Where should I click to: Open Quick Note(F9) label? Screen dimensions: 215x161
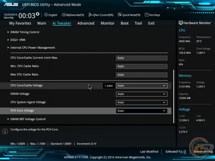[131, 15]
